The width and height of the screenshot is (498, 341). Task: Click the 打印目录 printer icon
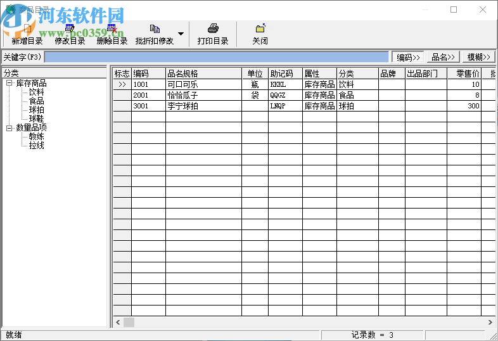[x=213, y=29]
